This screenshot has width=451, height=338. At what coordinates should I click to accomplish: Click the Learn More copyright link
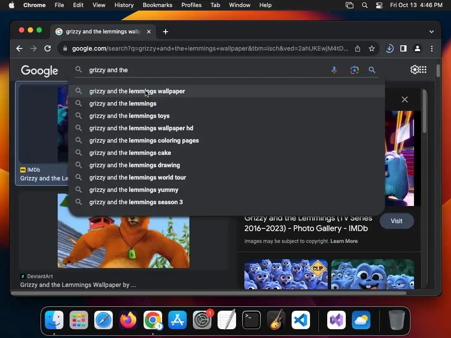(344, 241)
